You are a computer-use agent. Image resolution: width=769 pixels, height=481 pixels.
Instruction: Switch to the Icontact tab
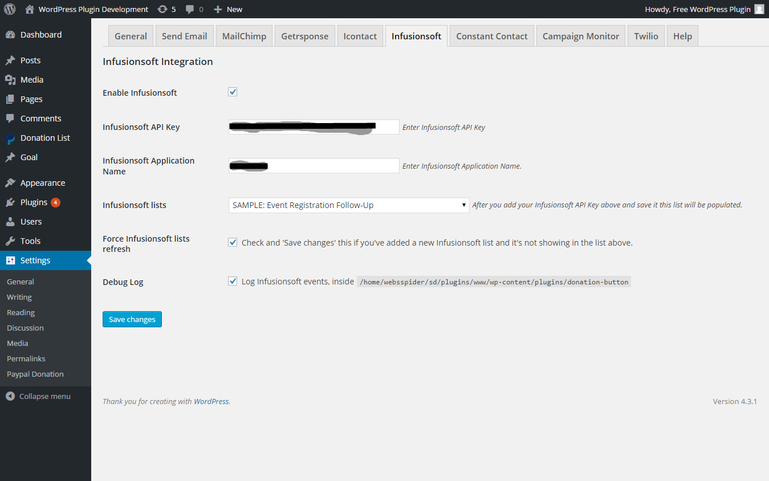click(360, 36)
